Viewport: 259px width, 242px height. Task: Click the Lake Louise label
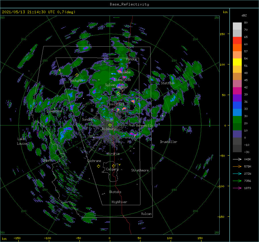pyautogui.click(x=22, y=141)
